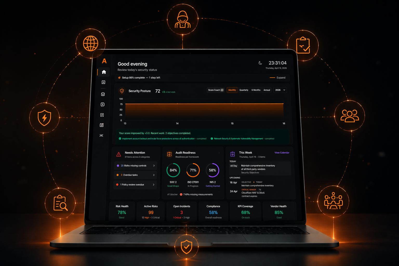Image resolution: width=399 pixels, height=266 pixels.
Task: Click the "Good evening" greeting heading
Action: tap(132, 64)
